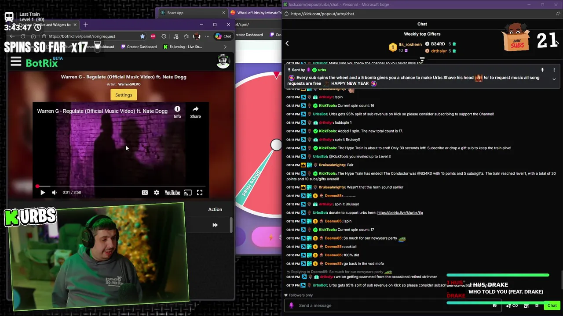This screenshot has width=563, height=316.
Task: Reload the BotRix page
Action: point(23,36)
